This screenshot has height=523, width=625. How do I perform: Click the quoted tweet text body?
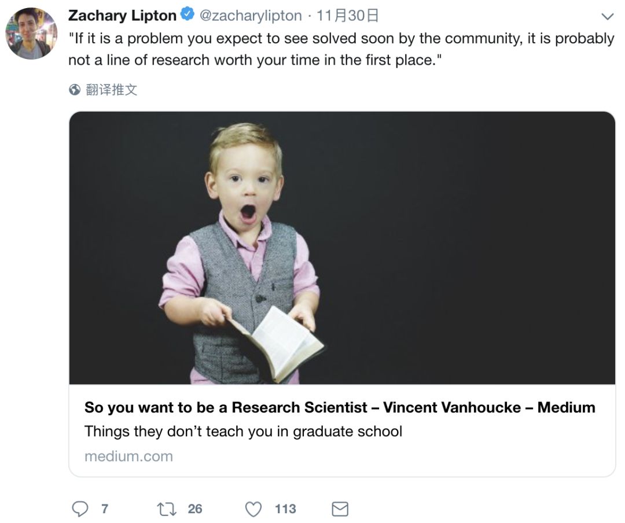point(341,49)
